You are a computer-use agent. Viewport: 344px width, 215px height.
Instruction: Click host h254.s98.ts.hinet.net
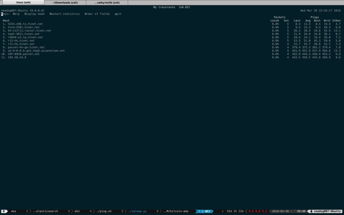25,24
